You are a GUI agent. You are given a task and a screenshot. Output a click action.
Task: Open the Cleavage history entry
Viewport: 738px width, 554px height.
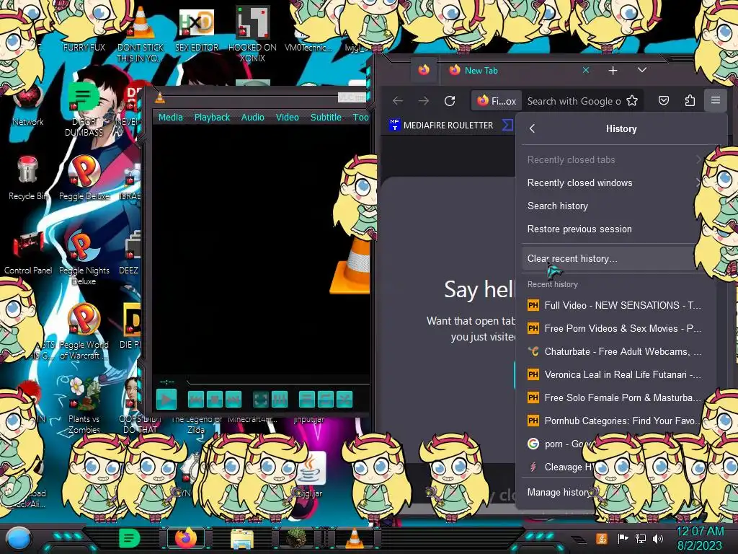point(558,467)
